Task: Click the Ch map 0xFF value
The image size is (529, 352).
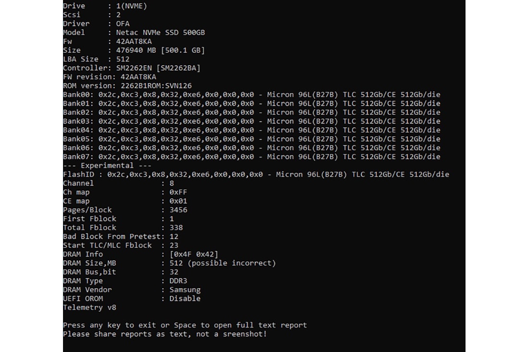Action: tap(178, 192)
